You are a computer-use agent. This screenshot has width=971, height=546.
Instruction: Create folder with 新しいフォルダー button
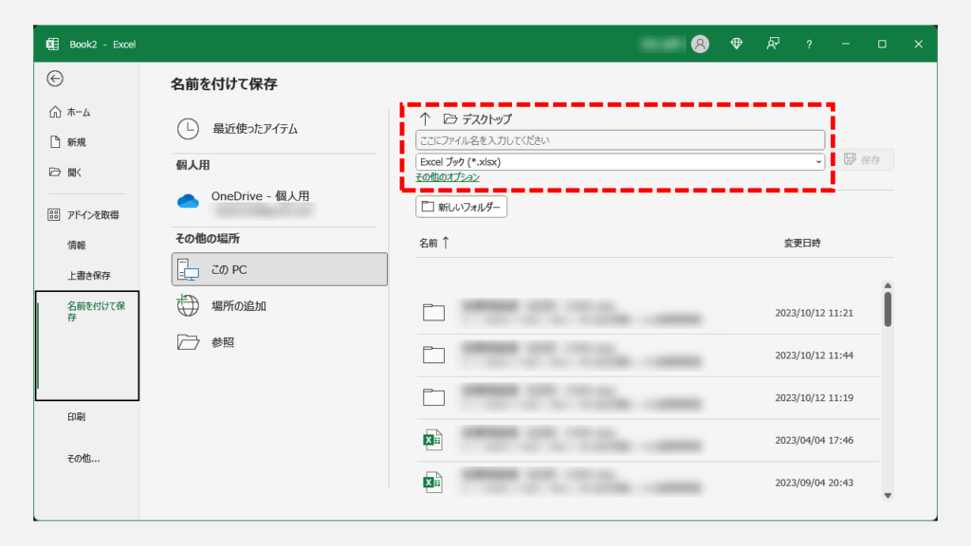point(462,207)
